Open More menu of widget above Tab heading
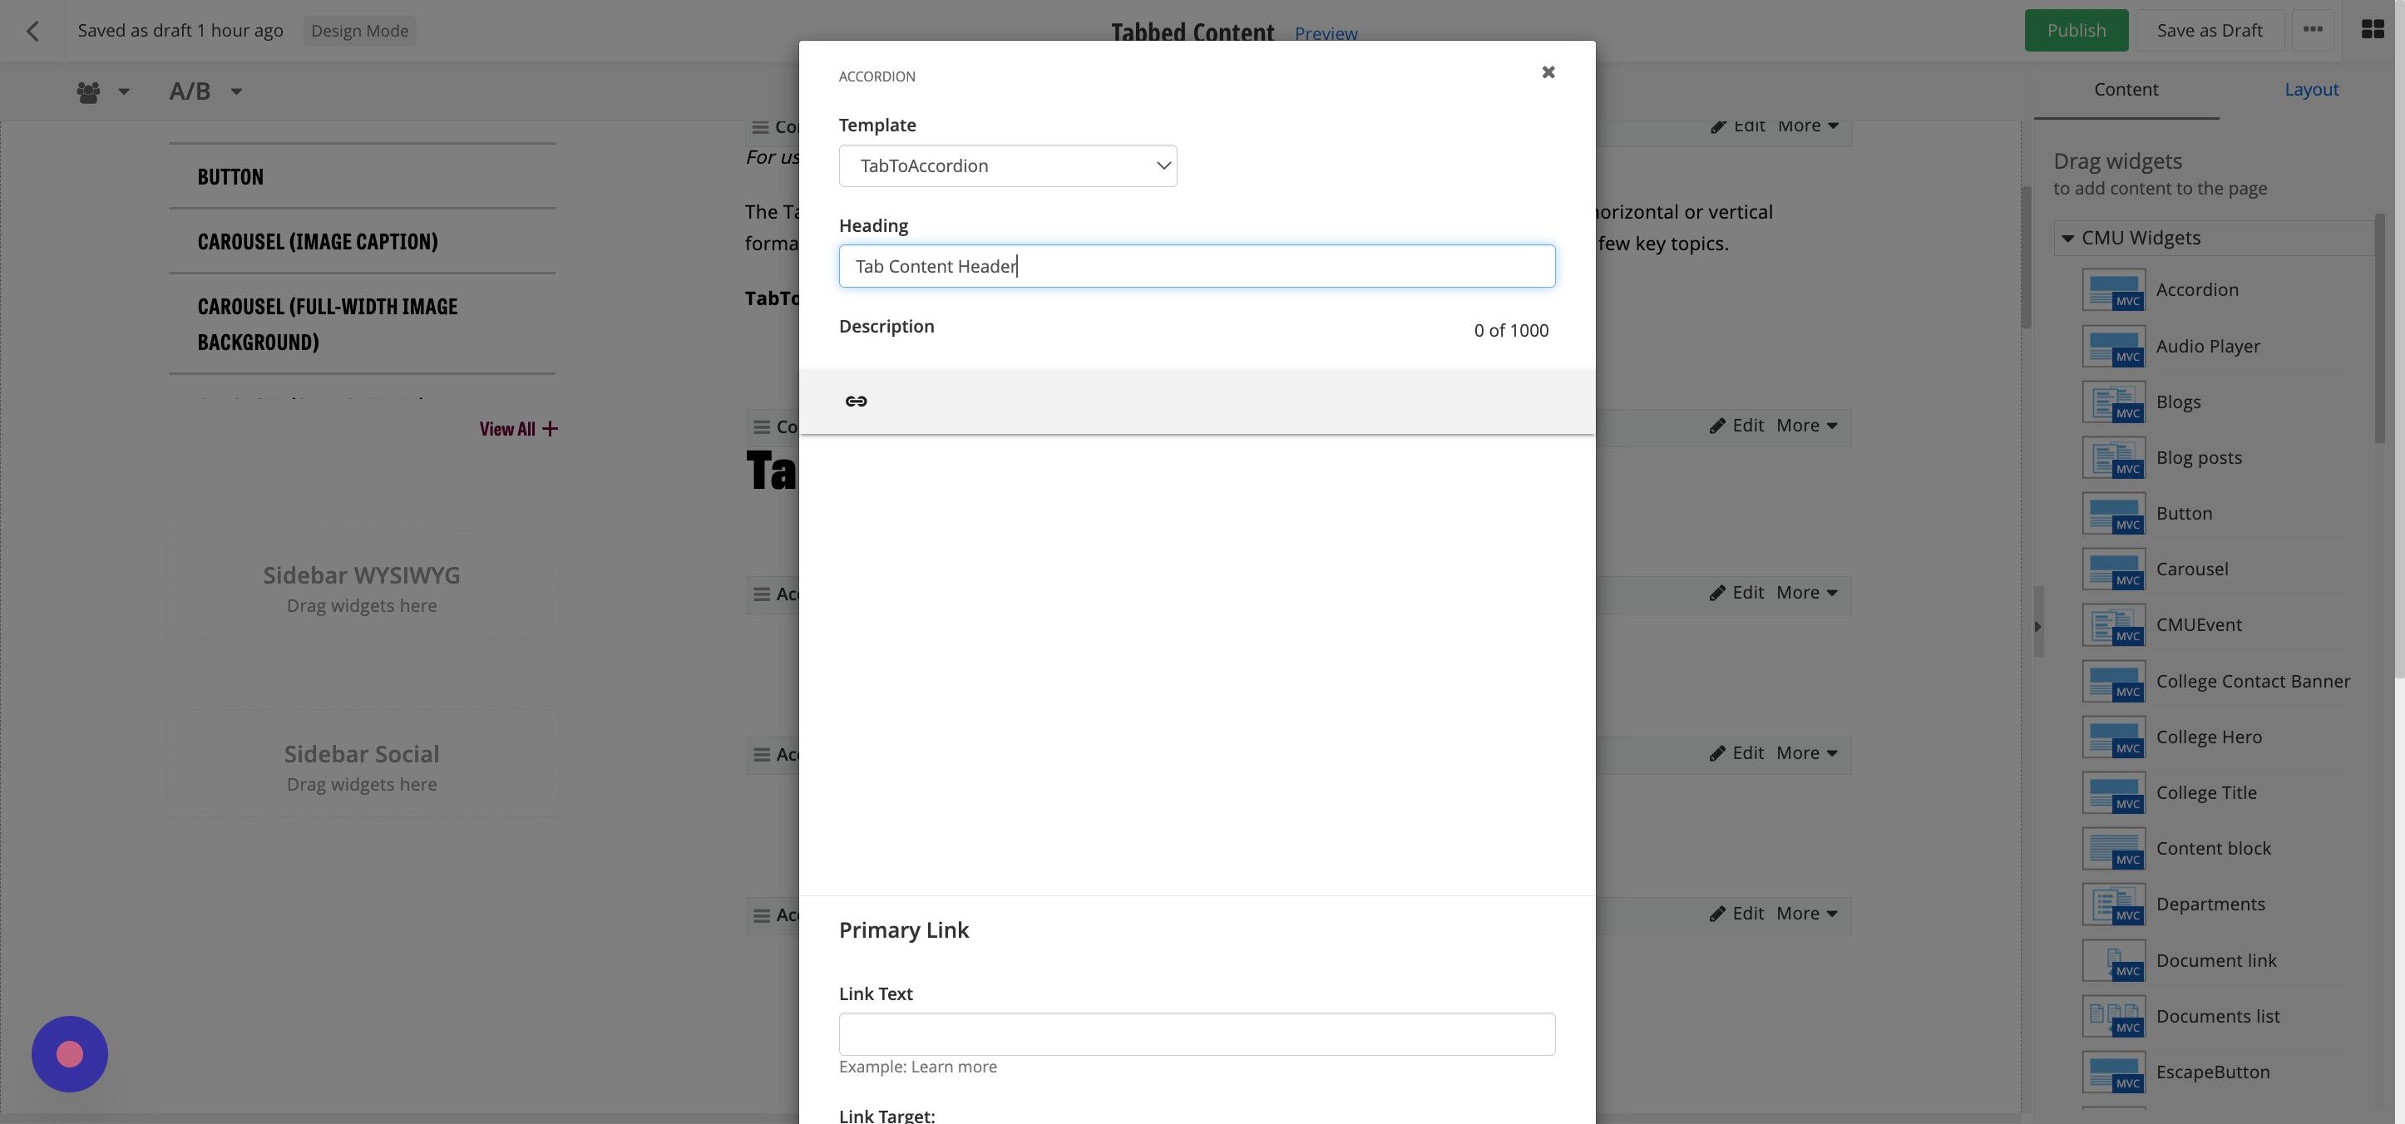The width and height of the screenshot is (2405, 1124). point(1806,426)
